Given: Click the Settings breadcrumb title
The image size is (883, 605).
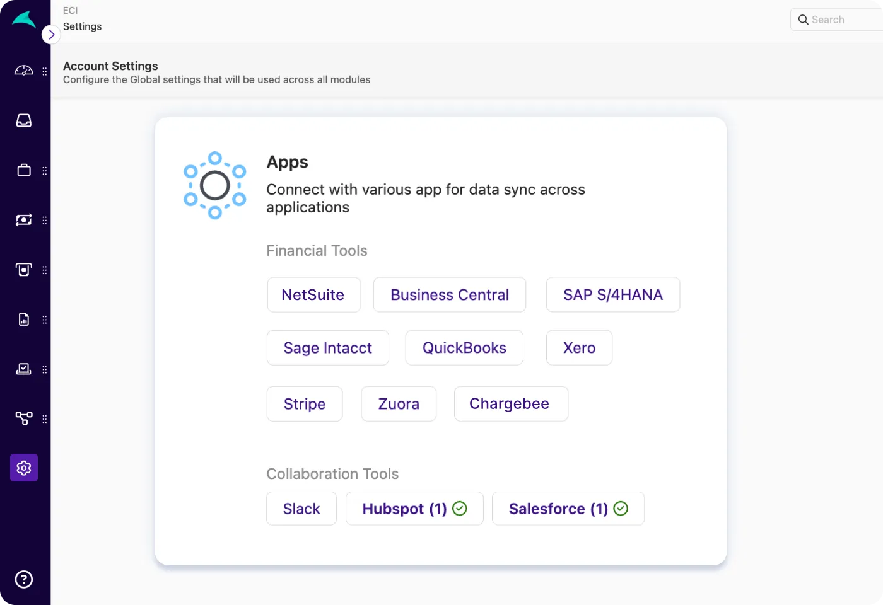Looking at the screenshot, I should 82,26.
